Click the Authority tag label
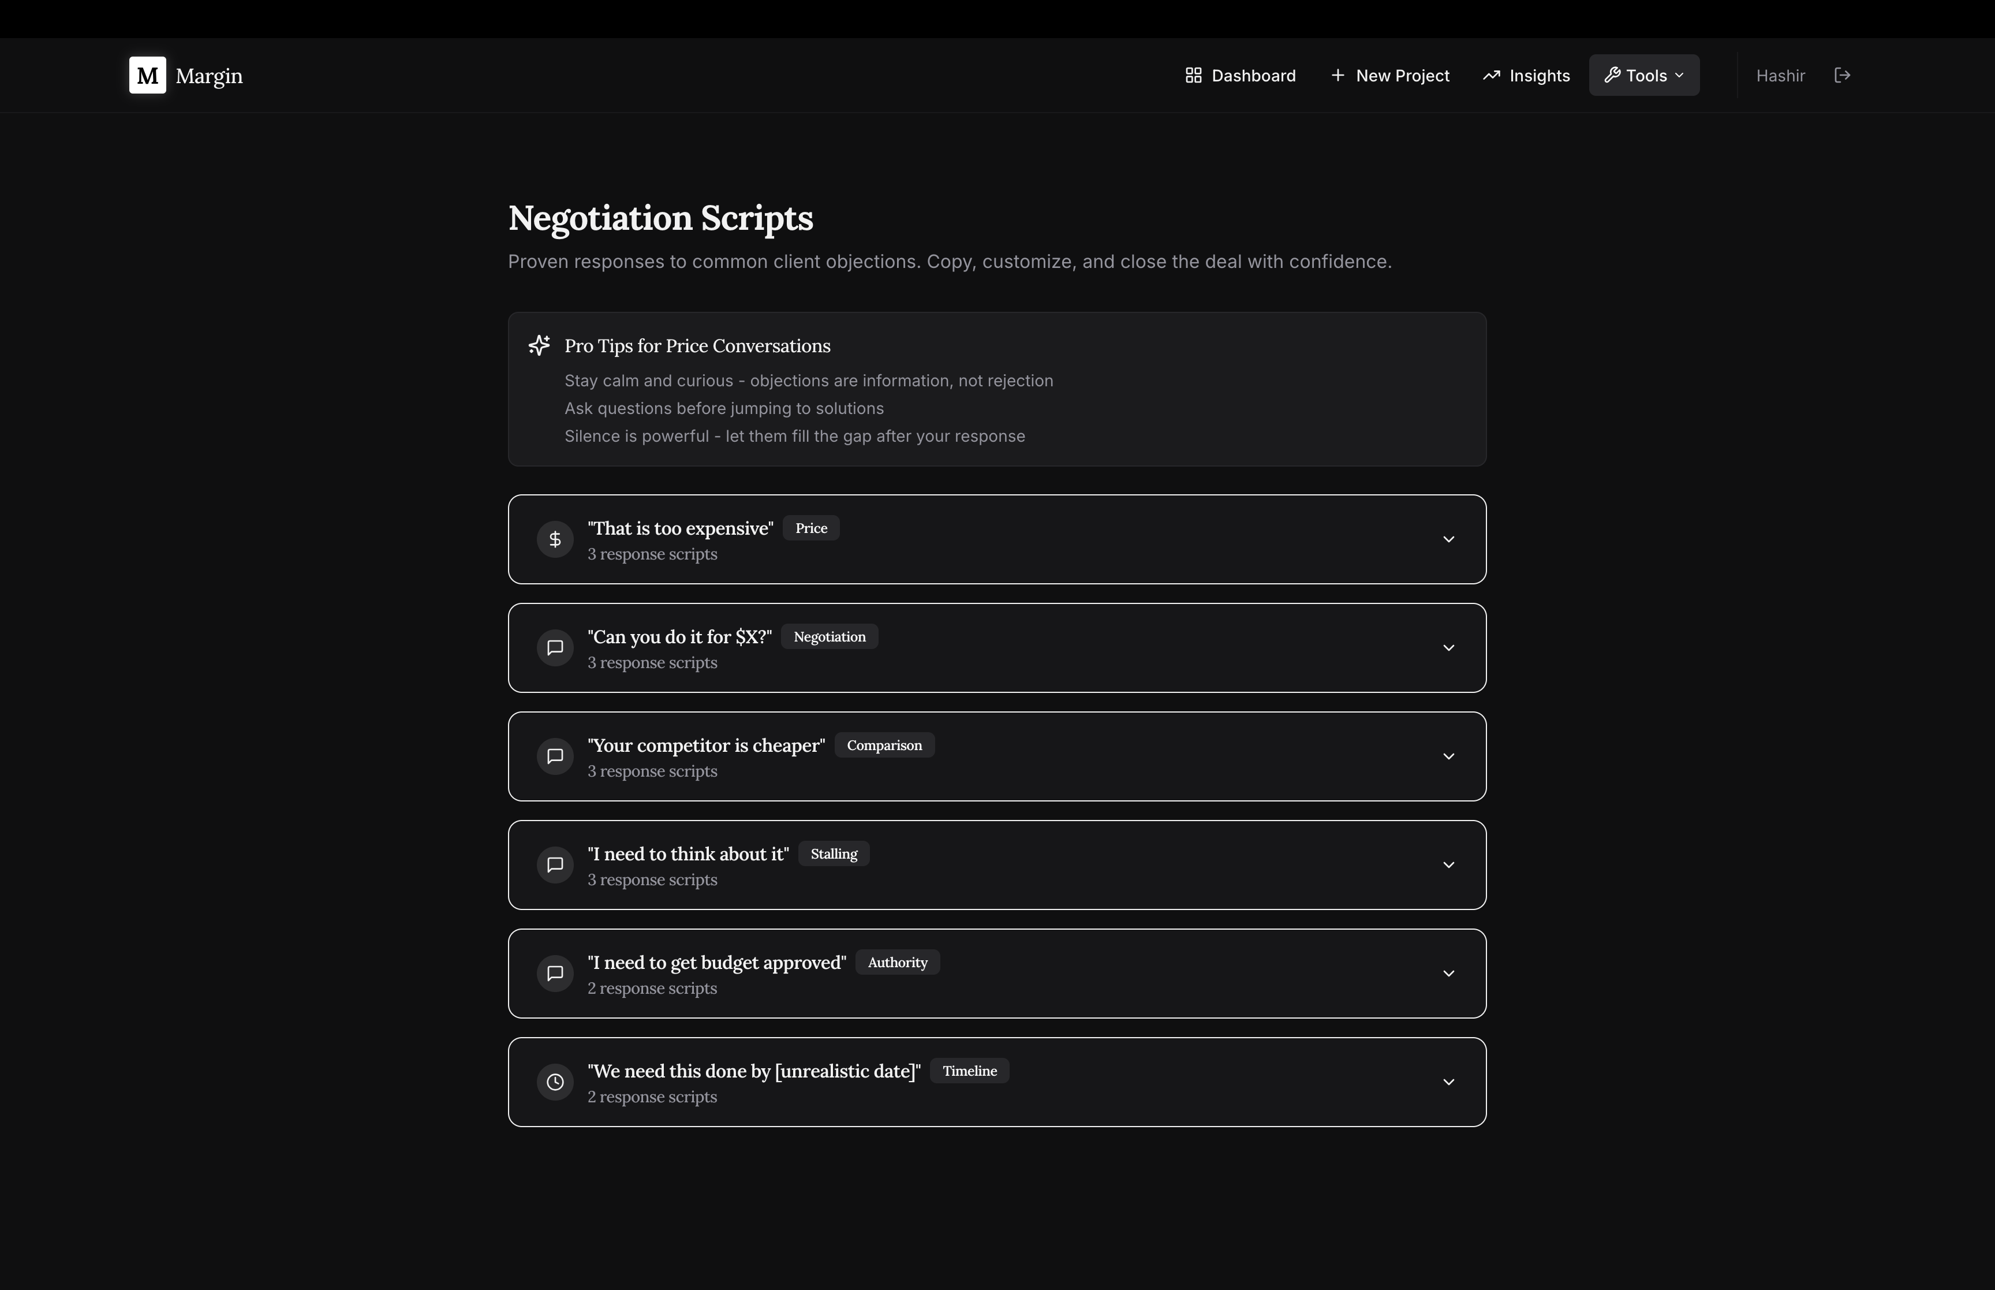Image resolution: width=1995 pixels, height=1290 pixels. pos(896,961)
